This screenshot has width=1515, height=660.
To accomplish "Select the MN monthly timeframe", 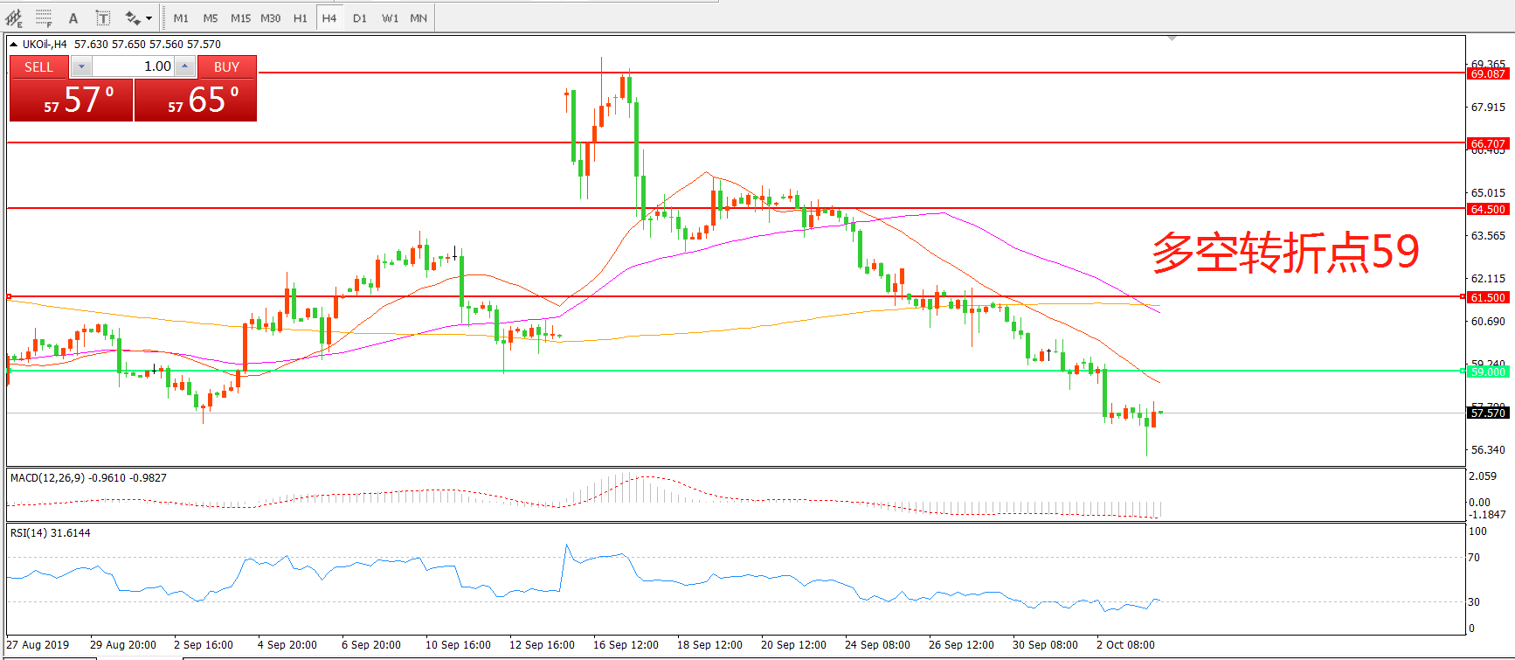I will (x=419, y=17).
